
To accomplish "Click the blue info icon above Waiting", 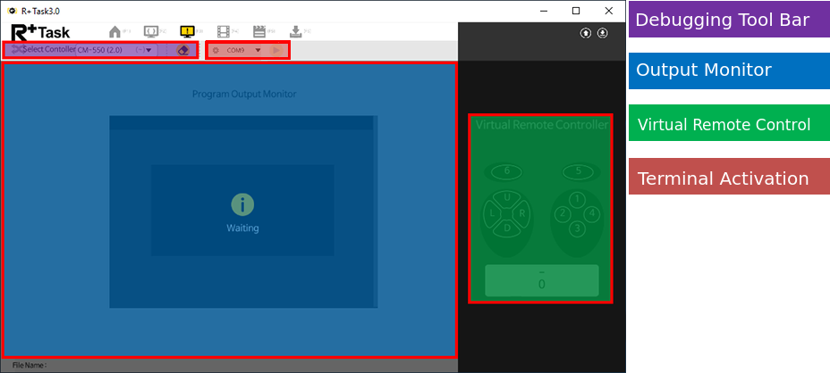I will [242, 204].
